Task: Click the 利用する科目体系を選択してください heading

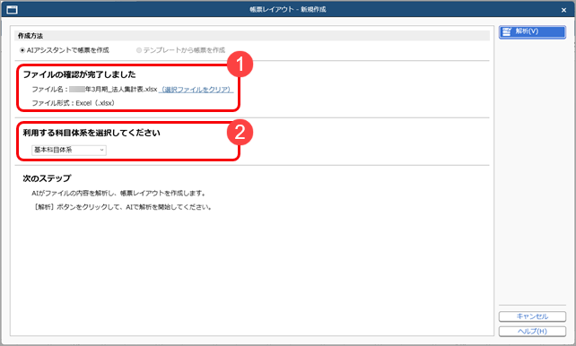Action: [92, 133]
